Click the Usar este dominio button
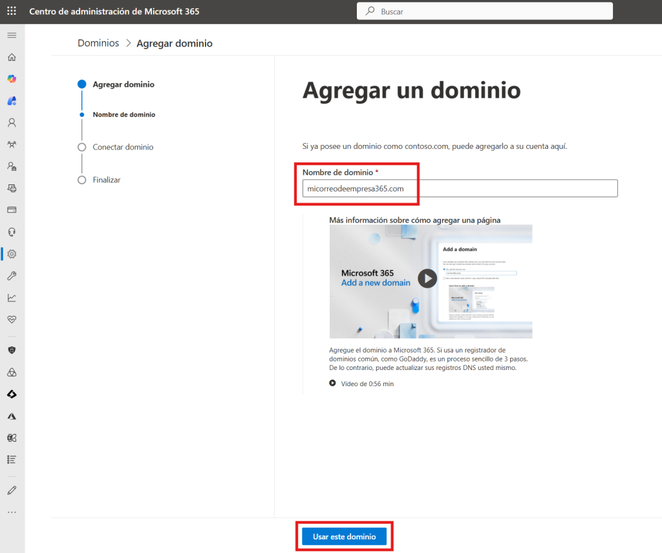The height and width of the screenshot is (553, 662). (344, 537)
